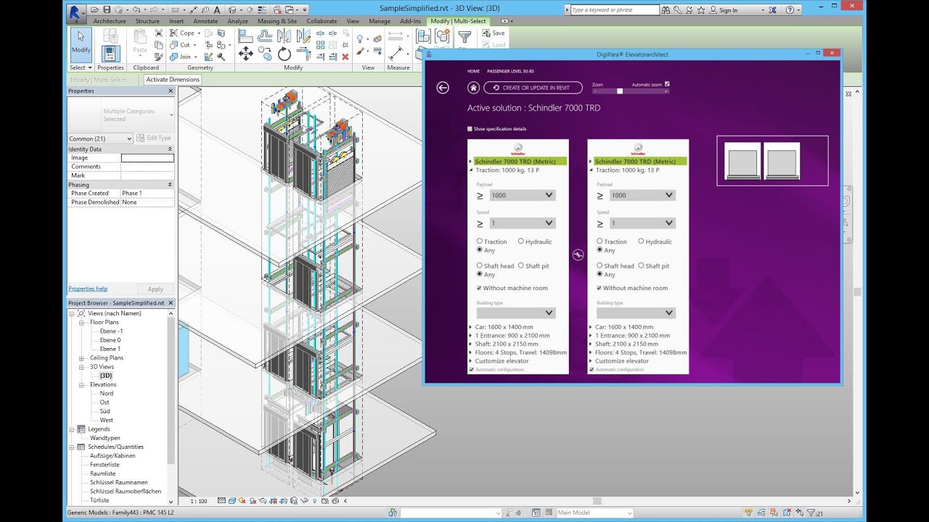The width and height of the screenshot is (929, 522).
Task: Toggle Without machine room in right card
Action: click(x=599, y=288)
